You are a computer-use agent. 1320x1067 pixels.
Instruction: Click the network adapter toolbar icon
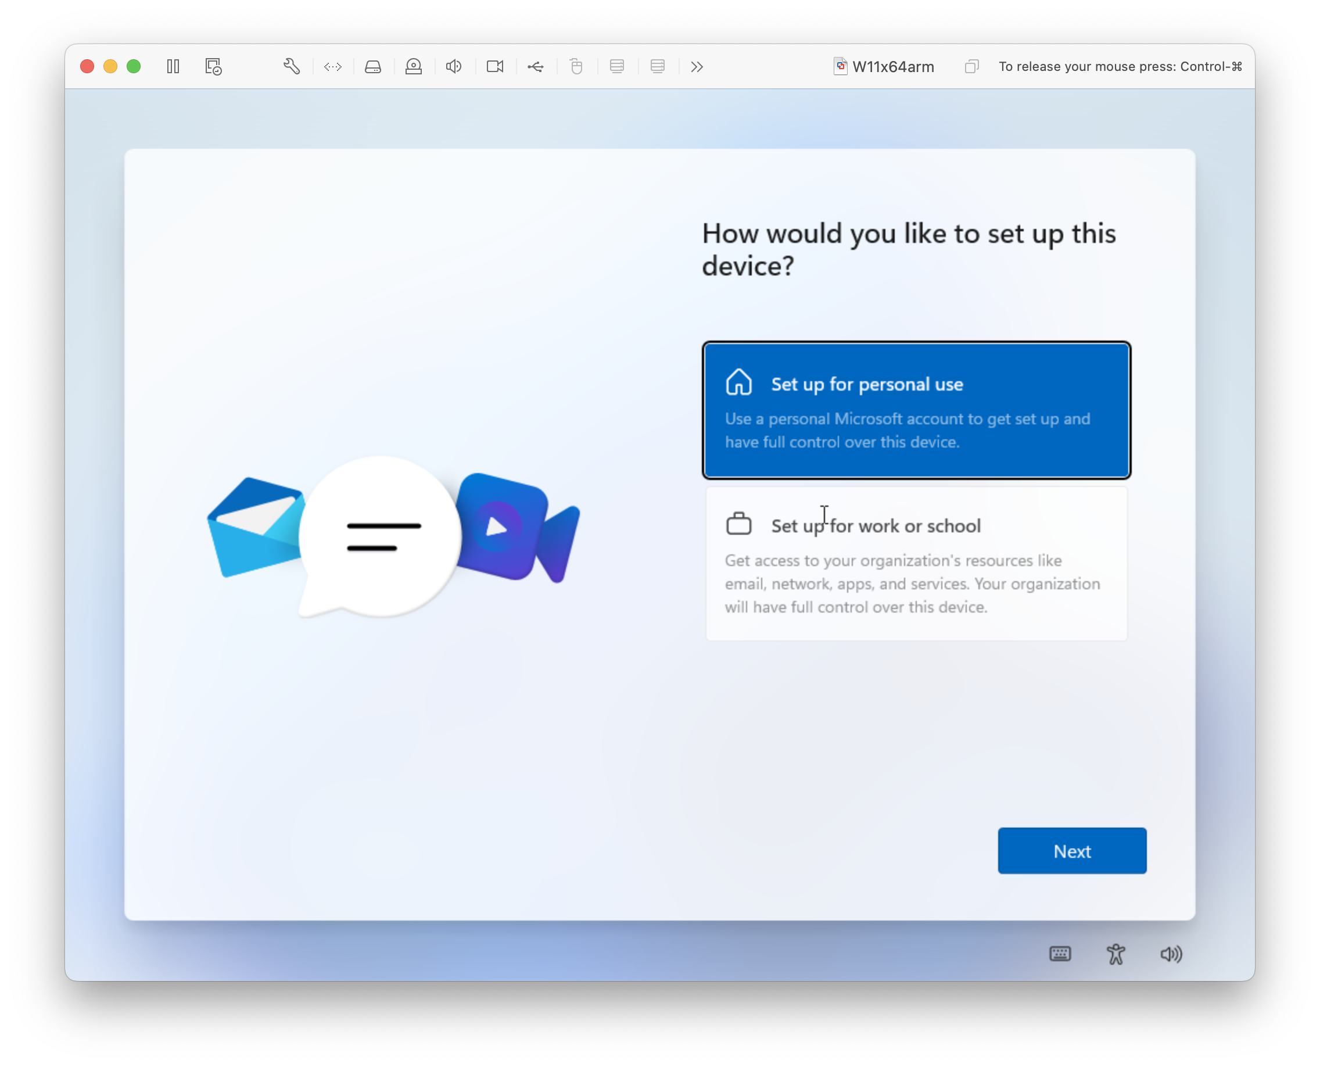(x=332, y=66)
